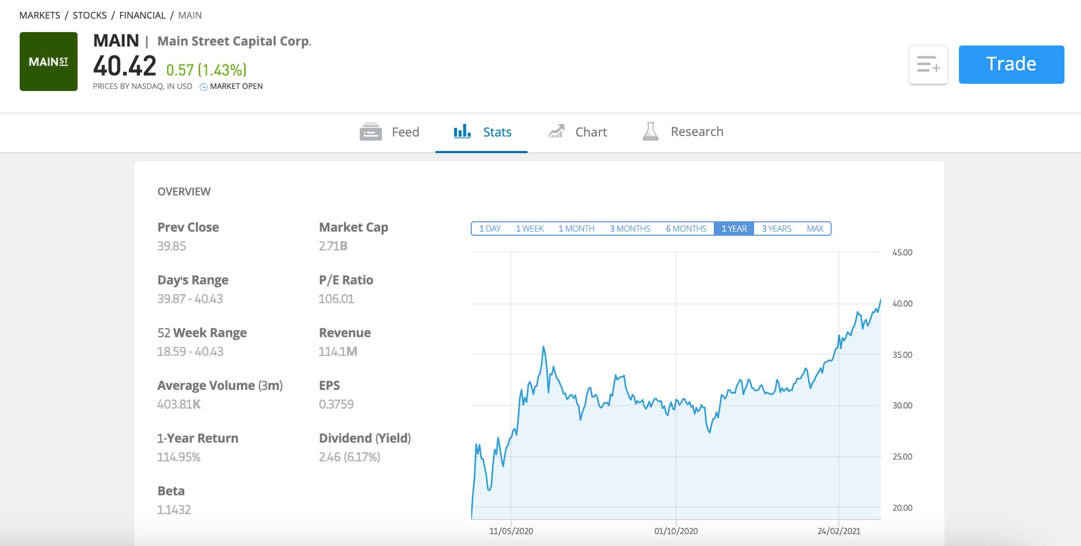
Task: Click the 45.00 price axis label
Action: 902,252
